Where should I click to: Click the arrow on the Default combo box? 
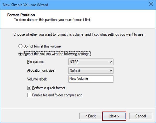(x=111, y=71)
